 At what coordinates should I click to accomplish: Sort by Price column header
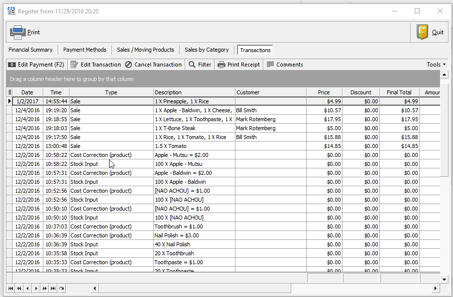[324, 92]
